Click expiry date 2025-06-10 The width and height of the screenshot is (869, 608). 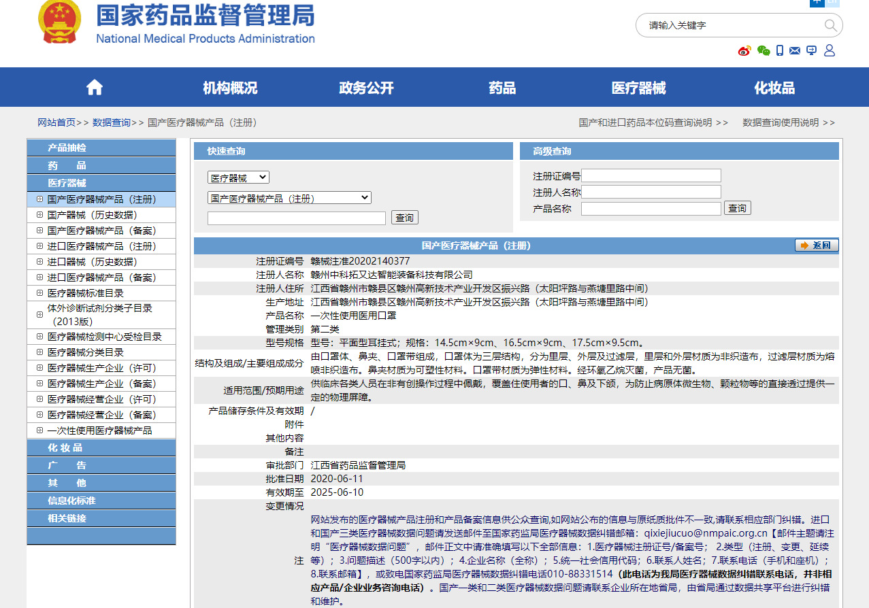[337, 492]
